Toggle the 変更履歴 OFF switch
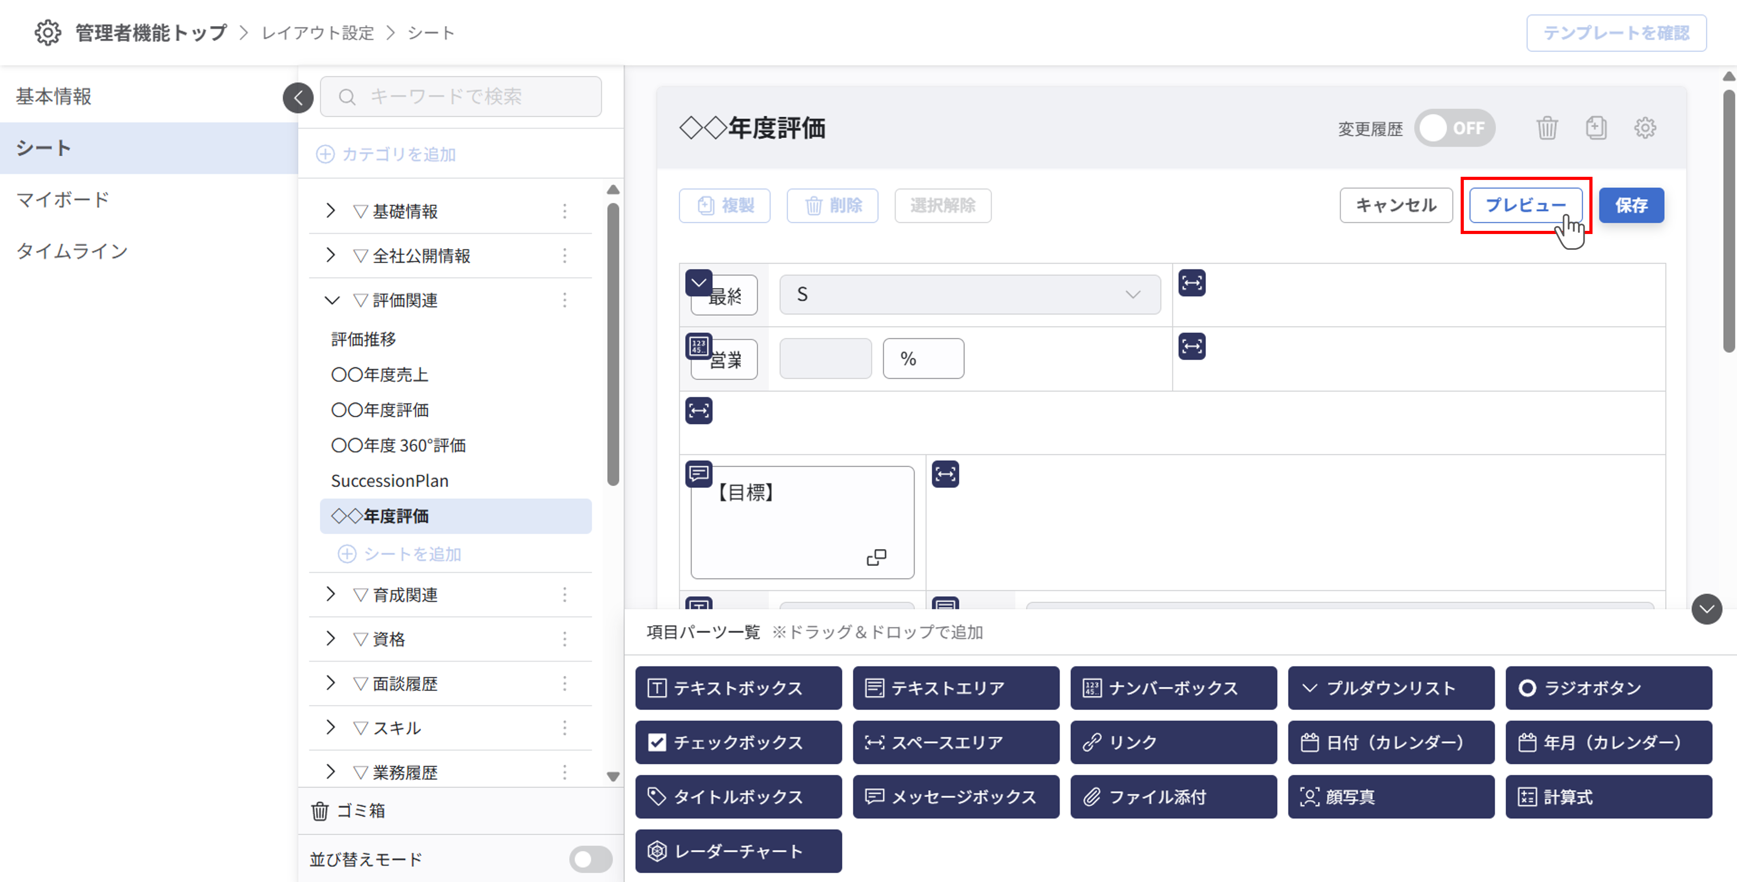This screenshot has width=1737, height=882. pyautogui.click(x=1454, y=128)
